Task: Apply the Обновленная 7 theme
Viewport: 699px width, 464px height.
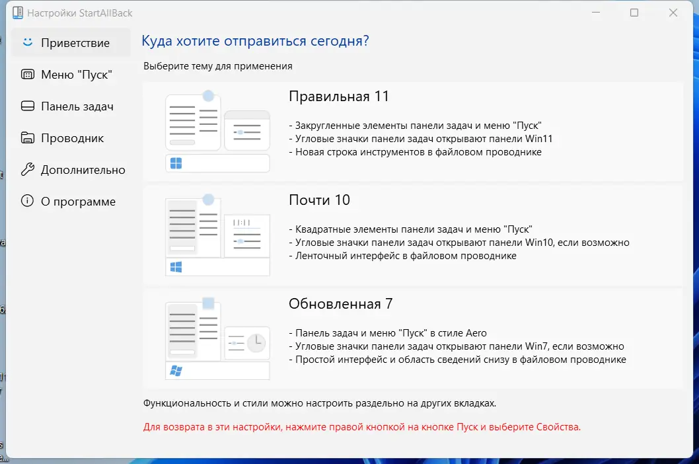Action: [x=413, y=339]
